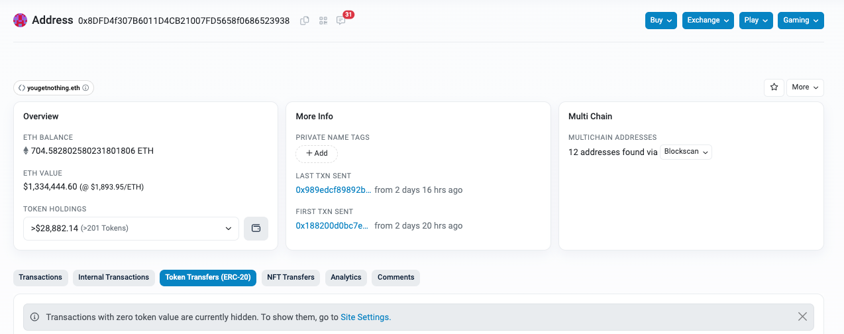Expand the More options menu
This screenshot has height=334, width=844.
(x=805, y=87)
